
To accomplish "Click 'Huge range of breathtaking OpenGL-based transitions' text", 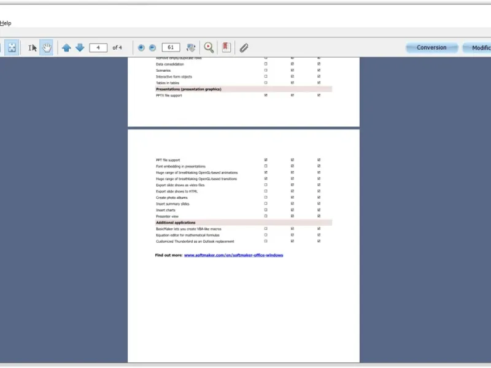I will tap(196, 178).
